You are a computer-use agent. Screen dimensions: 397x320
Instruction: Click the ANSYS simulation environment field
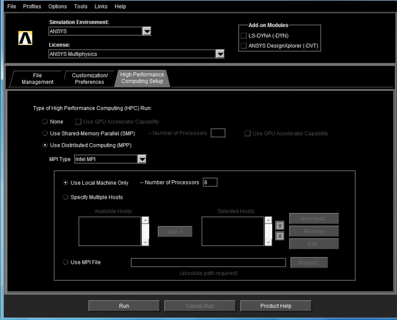click(x=95, y=31)
